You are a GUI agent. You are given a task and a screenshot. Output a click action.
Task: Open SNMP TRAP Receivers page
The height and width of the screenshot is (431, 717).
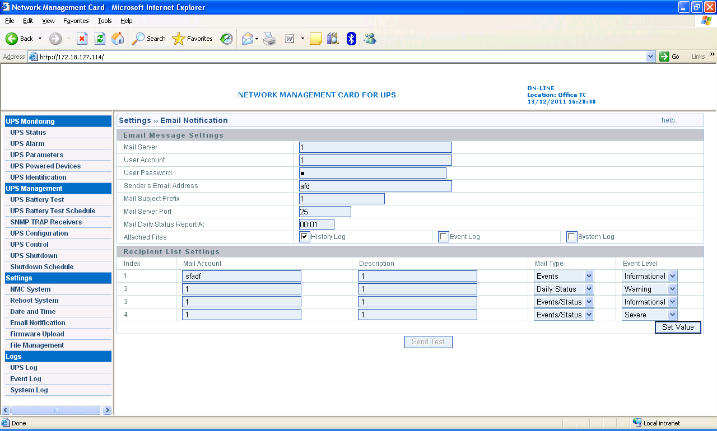46,222
